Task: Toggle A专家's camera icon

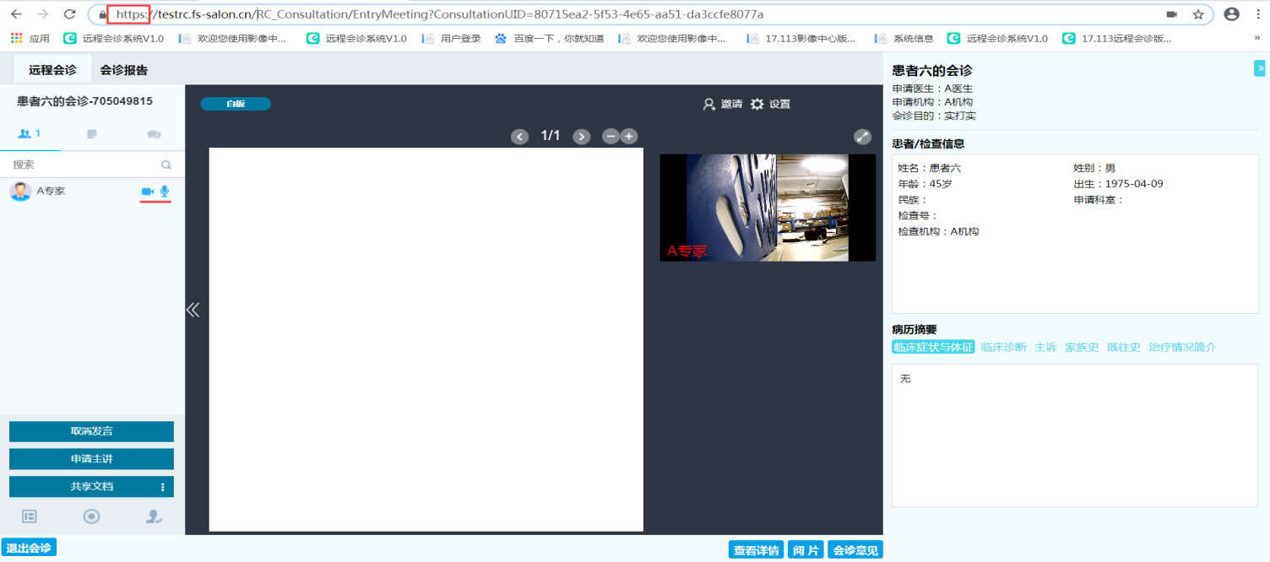Action: [148, 192]
